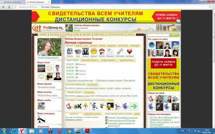Open the Windows Start button
This screenshot has width=215, height=134.
point(4,131)
